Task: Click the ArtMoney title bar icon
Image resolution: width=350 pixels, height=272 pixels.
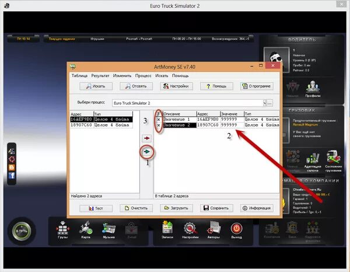Action: pyautogui.click(x=73, y=67)
